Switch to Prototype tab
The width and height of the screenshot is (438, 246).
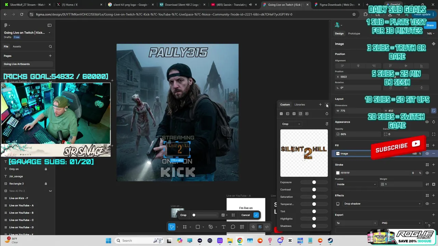click(x=354, y=33)
